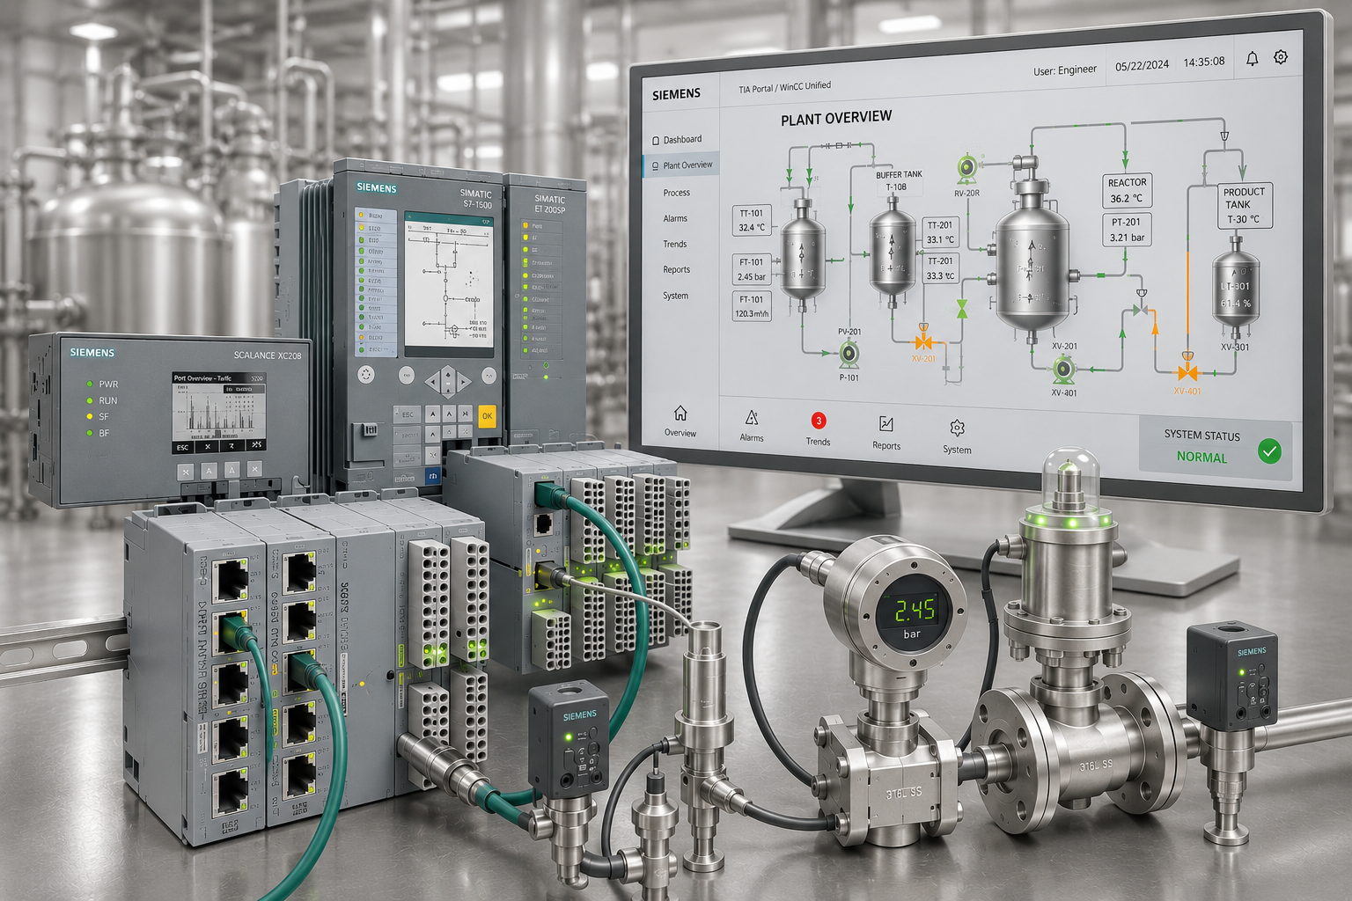The width and height of the screenshot is (1352, 901).
Task: Click the TT-101 32.4 °C readout
Action: [752, 220]
